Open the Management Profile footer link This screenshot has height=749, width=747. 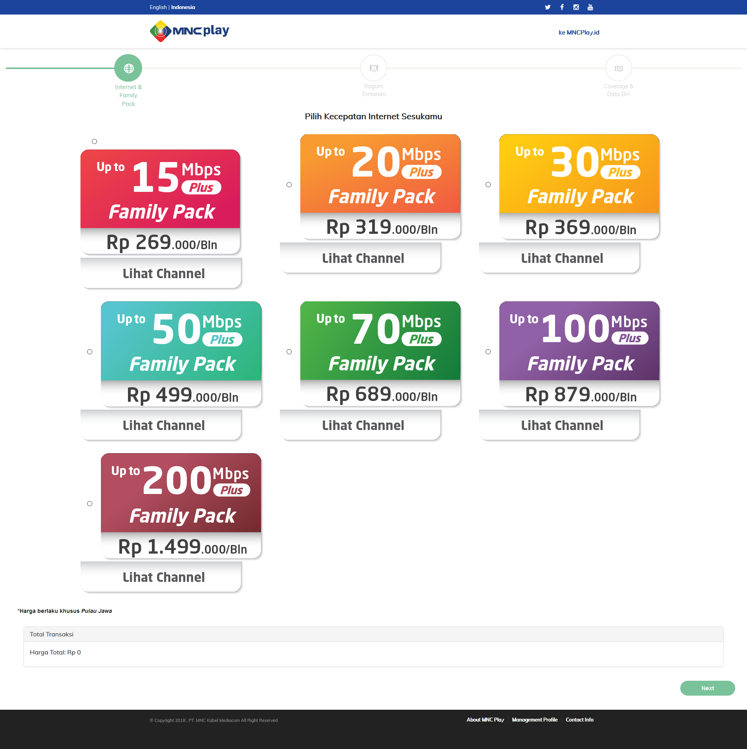pos(535,720)
